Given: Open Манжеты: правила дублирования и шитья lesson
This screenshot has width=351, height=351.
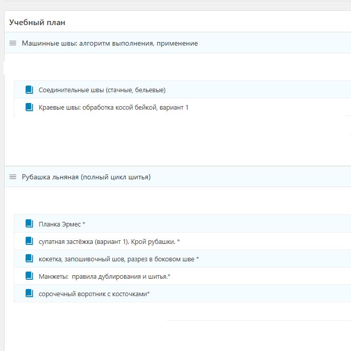Looking at the screenshot, I should click(x=105, y=276).
